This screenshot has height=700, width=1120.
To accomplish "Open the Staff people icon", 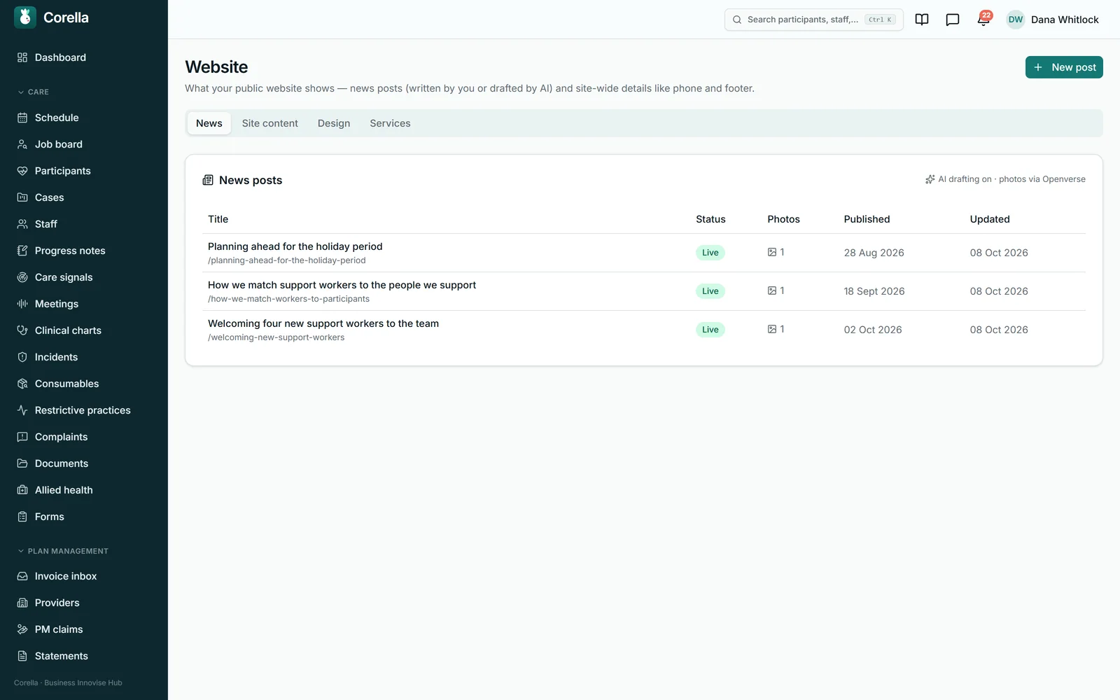I will (x=22, y=224).
